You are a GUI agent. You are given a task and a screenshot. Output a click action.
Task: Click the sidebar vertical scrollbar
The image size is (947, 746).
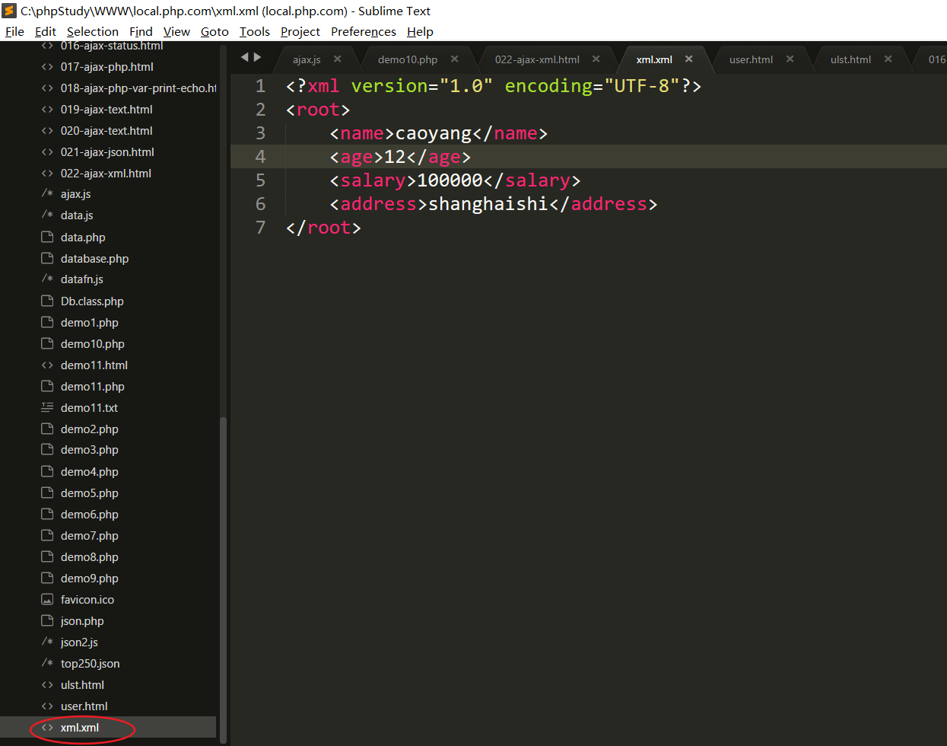(x=223, y=579)
